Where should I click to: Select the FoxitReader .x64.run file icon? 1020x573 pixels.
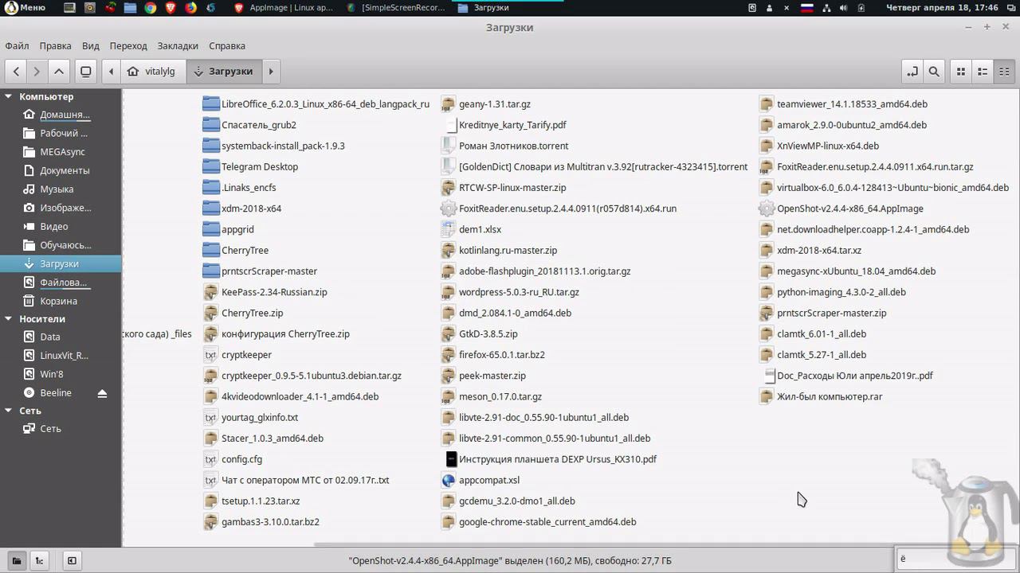tap(448, 209)
